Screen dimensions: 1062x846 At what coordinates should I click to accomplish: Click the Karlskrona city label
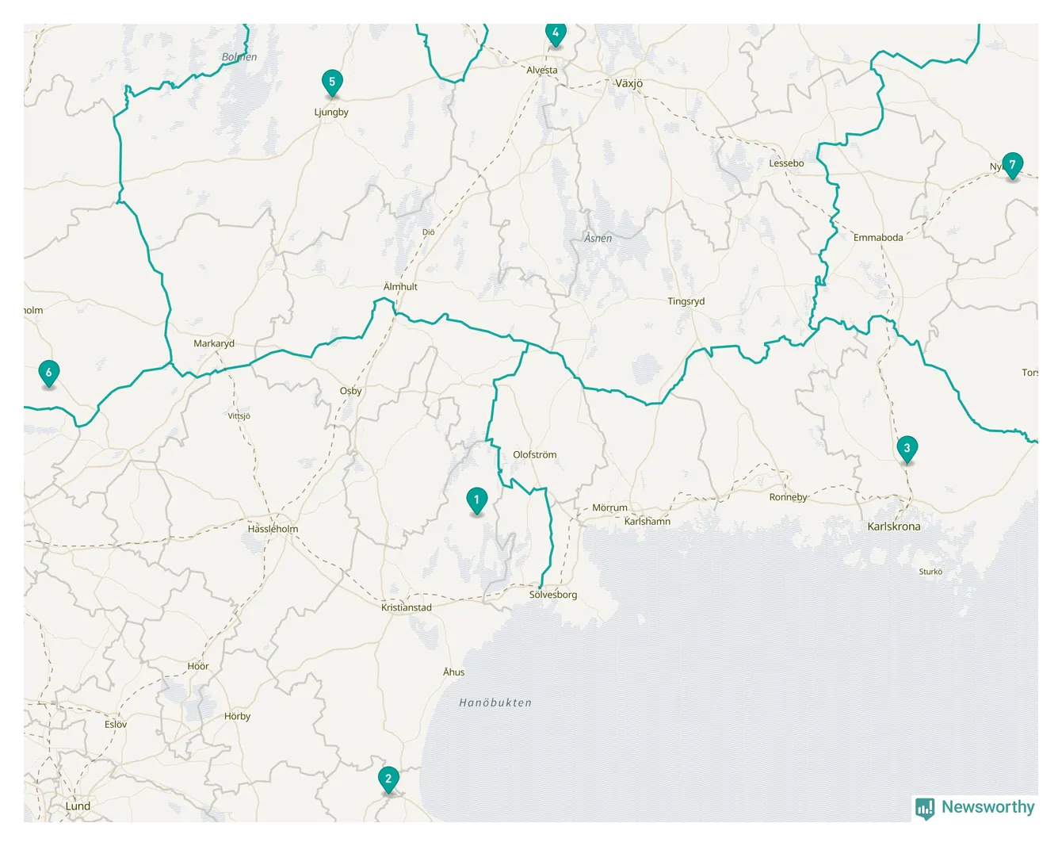(x=894, y=526)
